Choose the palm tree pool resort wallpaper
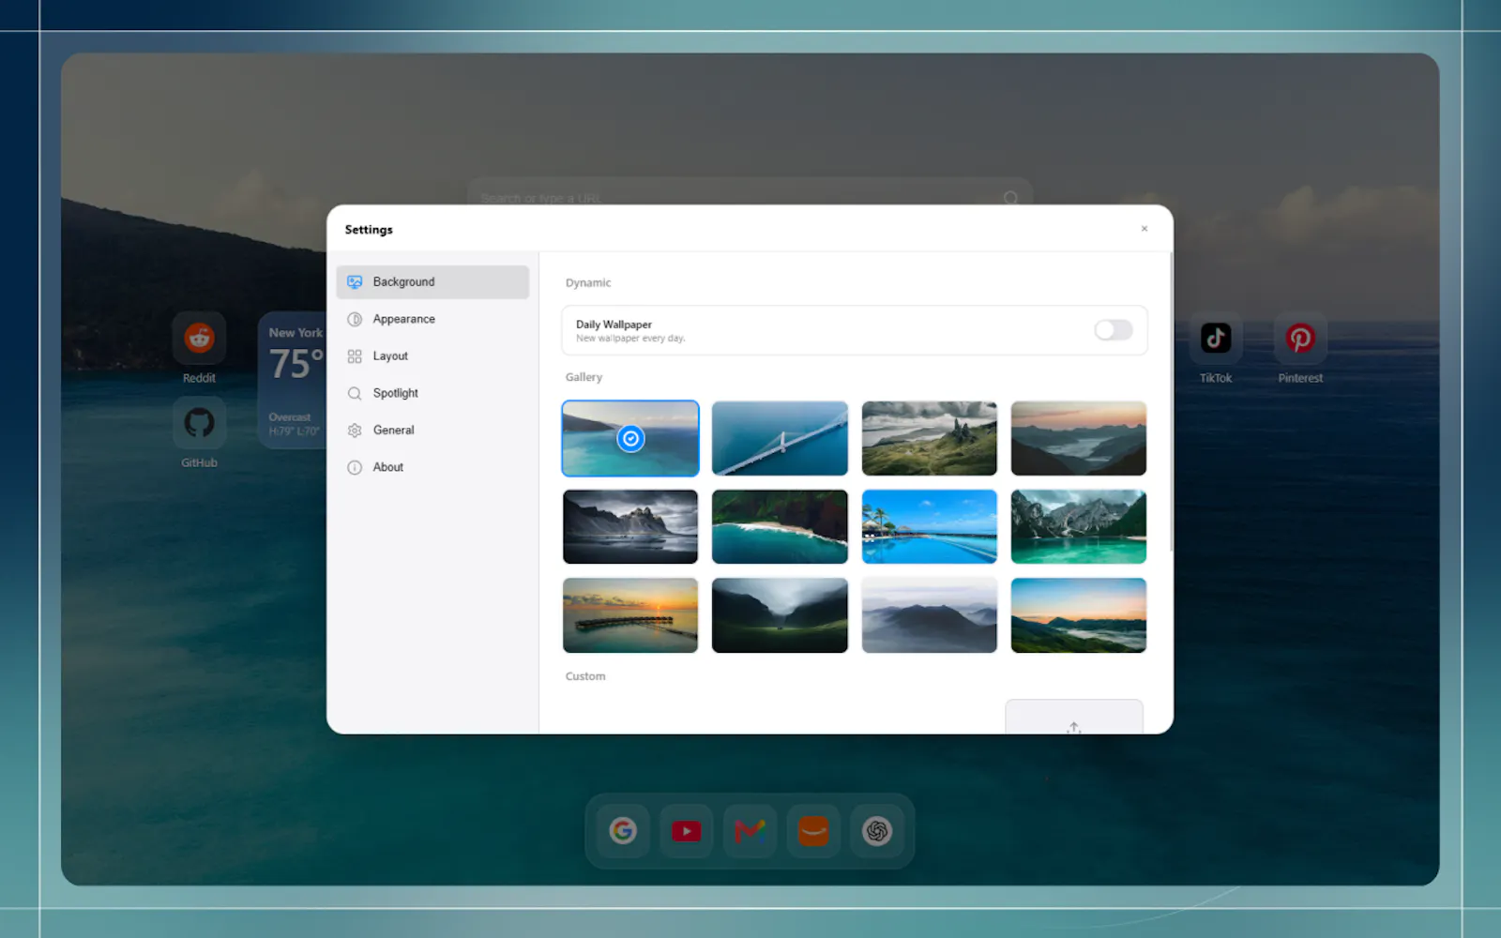The image size is (1501, 938). pos(930,526)
